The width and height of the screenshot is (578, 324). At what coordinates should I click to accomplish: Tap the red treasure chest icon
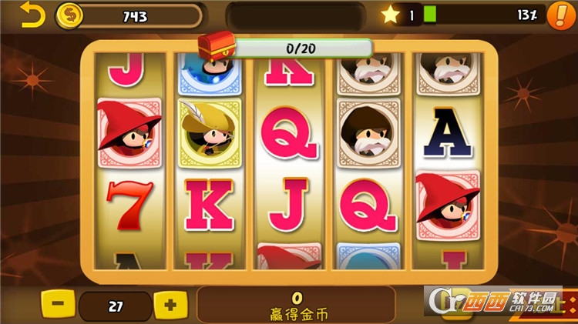click(217, 45)
